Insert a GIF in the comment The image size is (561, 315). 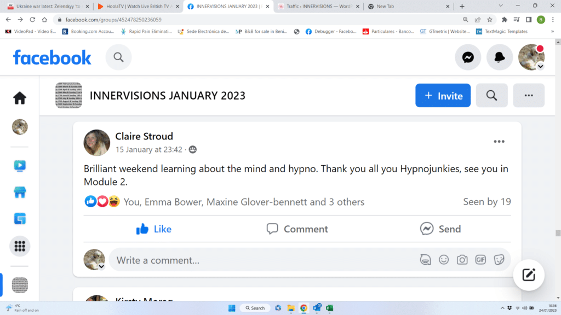point(480,260)
